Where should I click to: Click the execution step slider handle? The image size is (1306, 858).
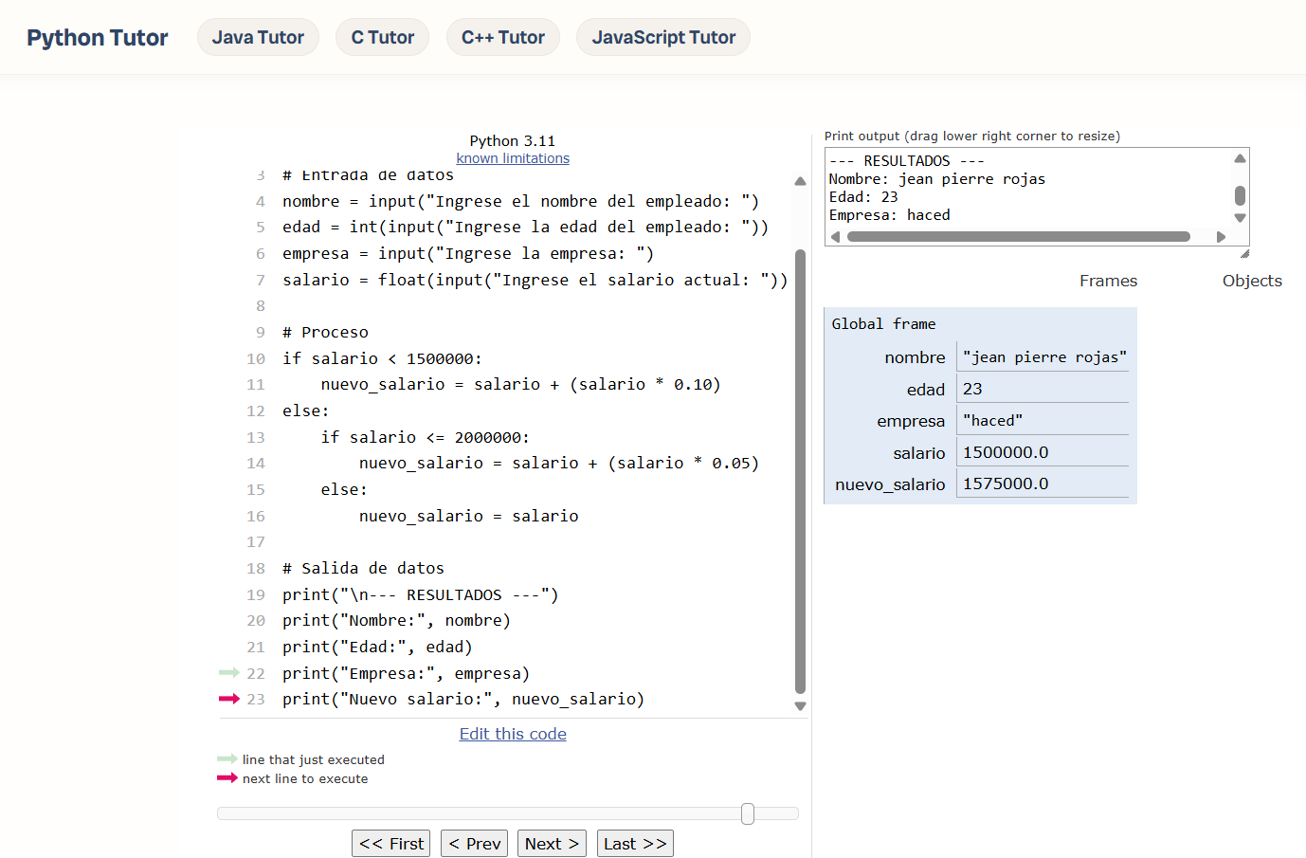coord(748,813)
